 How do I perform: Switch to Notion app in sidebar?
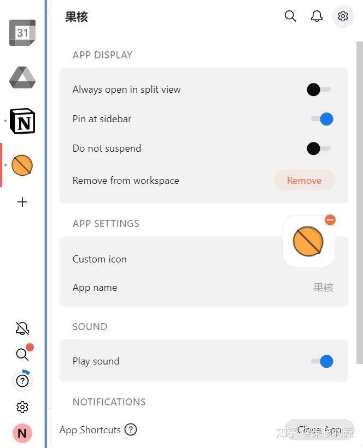click(22, 121)
